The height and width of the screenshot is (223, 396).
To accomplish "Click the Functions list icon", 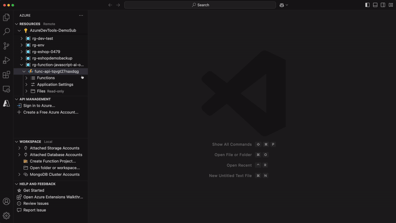I will point(33,78).
